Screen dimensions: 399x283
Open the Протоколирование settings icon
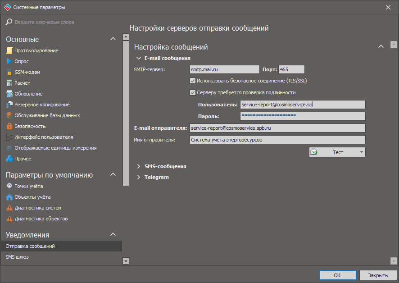9,50
